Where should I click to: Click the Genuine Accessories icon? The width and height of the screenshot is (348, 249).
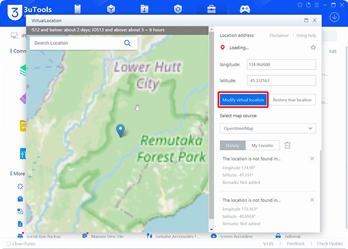(x=149, y=236)
